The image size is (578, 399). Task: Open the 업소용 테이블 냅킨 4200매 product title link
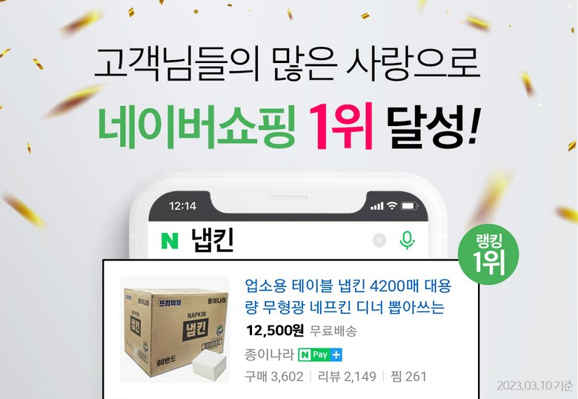(x=348, y=296)
